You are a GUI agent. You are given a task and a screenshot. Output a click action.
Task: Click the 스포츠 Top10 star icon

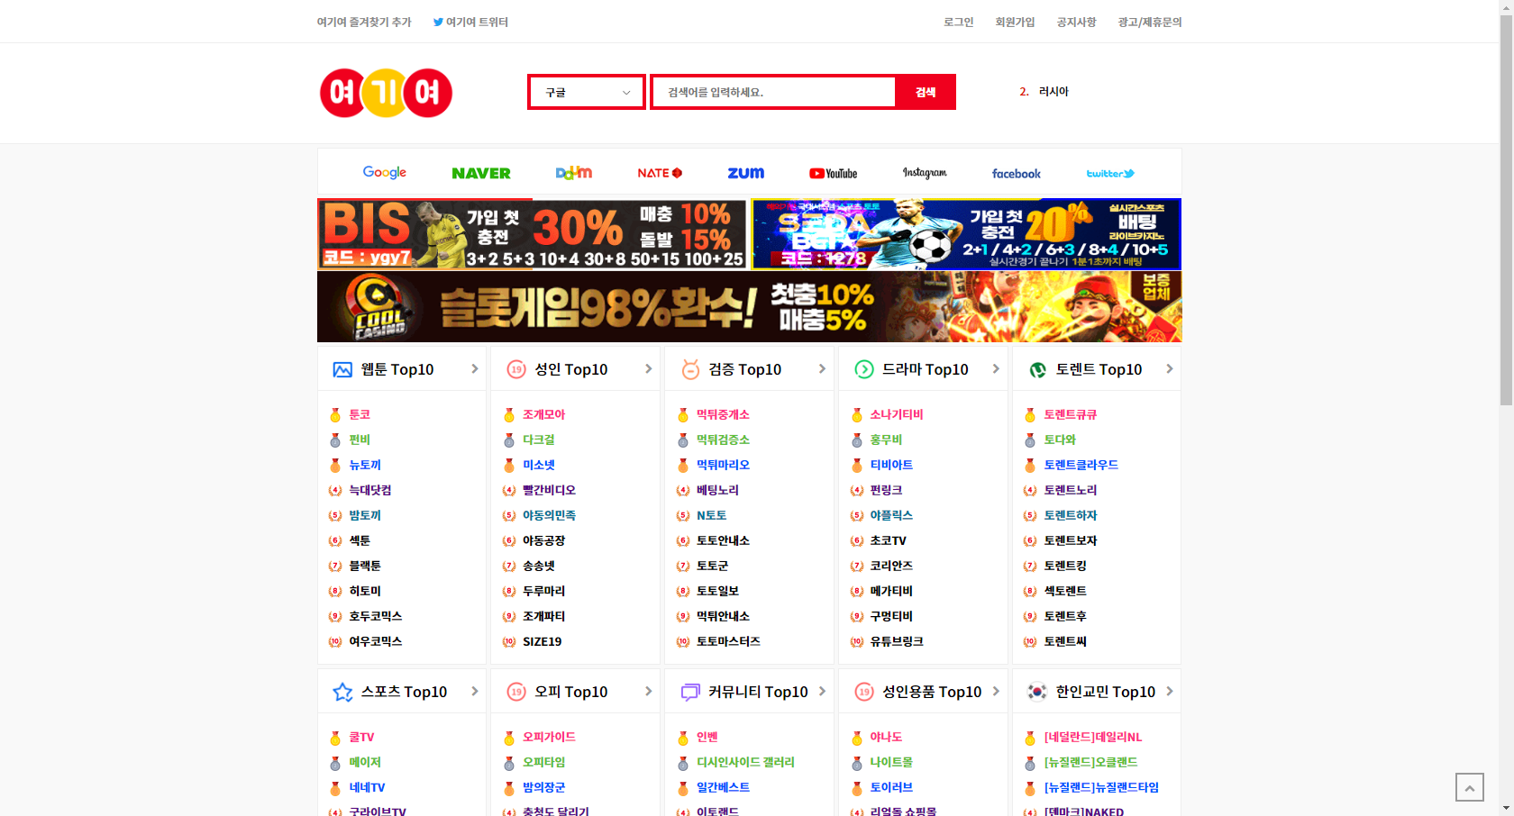pos(342,692)
